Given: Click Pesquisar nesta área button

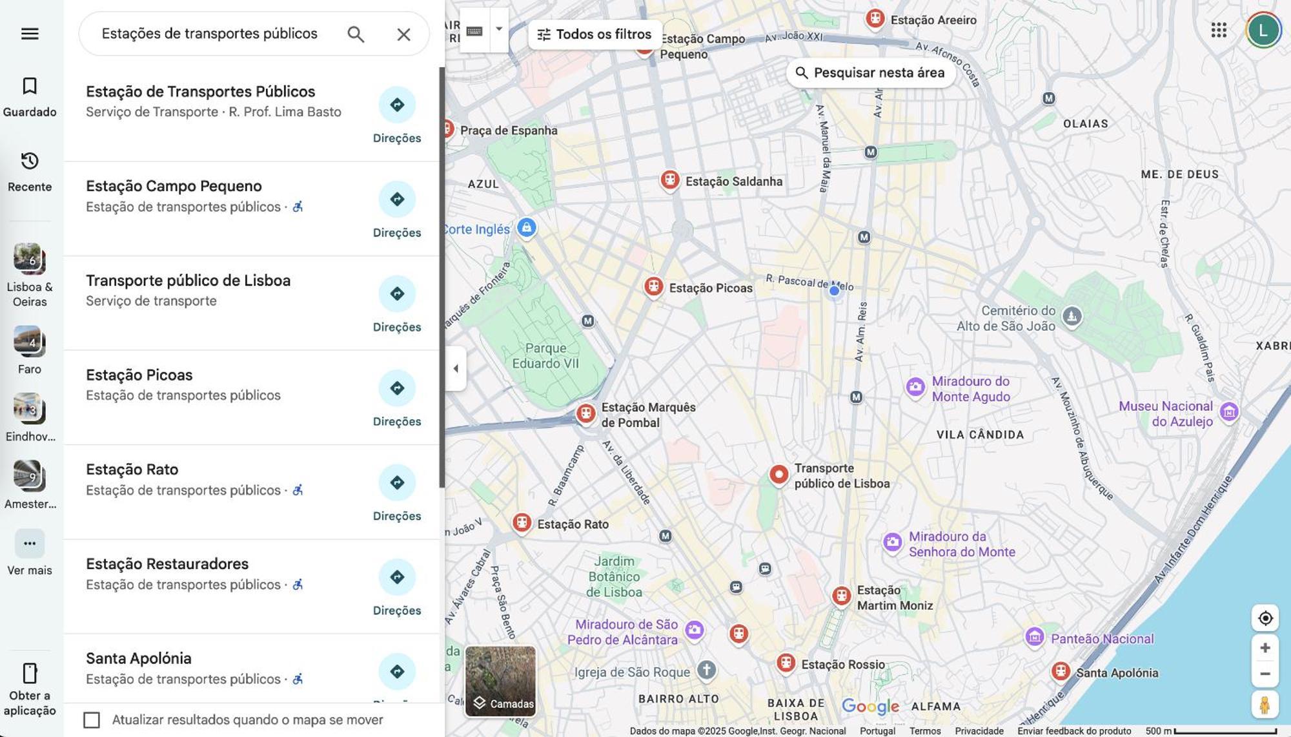Looking at the screenshot, I should coord(869,73).
